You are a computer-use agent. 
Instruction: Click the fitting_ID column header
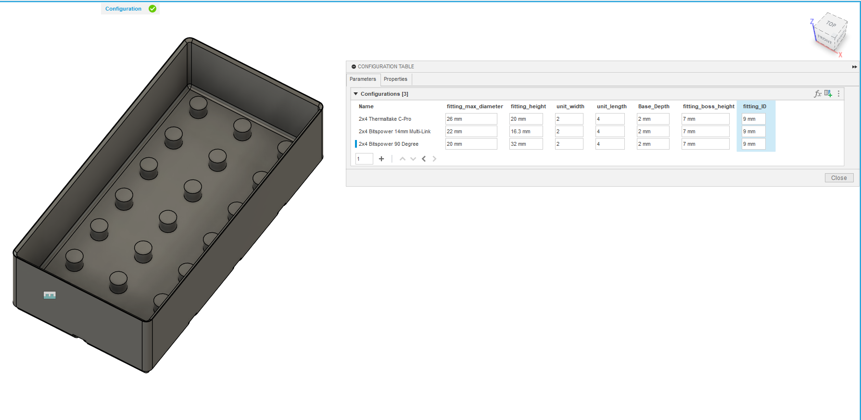point(754,106)
